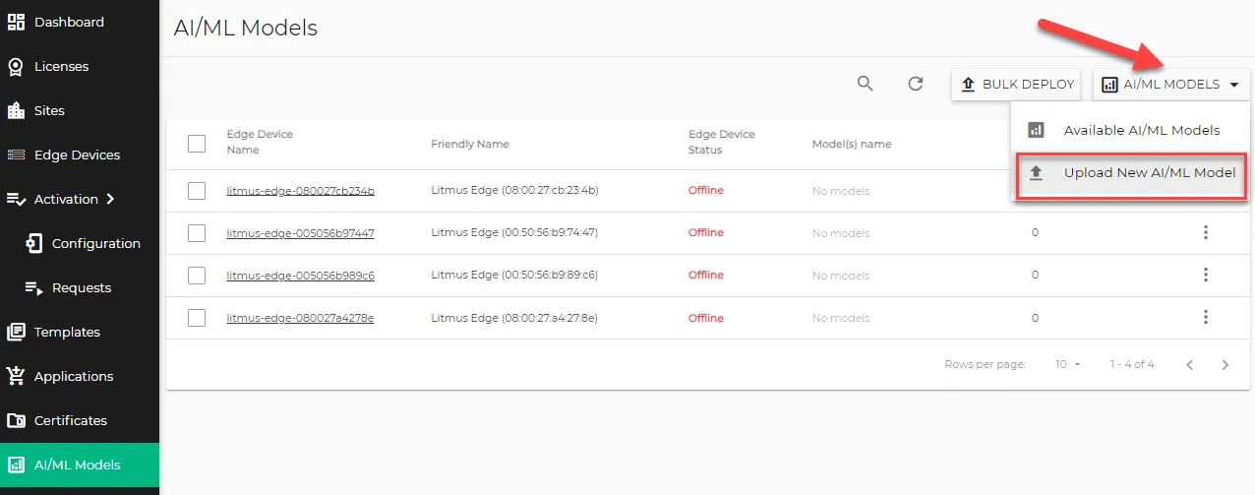Click Offline status of litmus-edge-005056b97447
The width and height of the screenshot is (1255, 495).
706,233
